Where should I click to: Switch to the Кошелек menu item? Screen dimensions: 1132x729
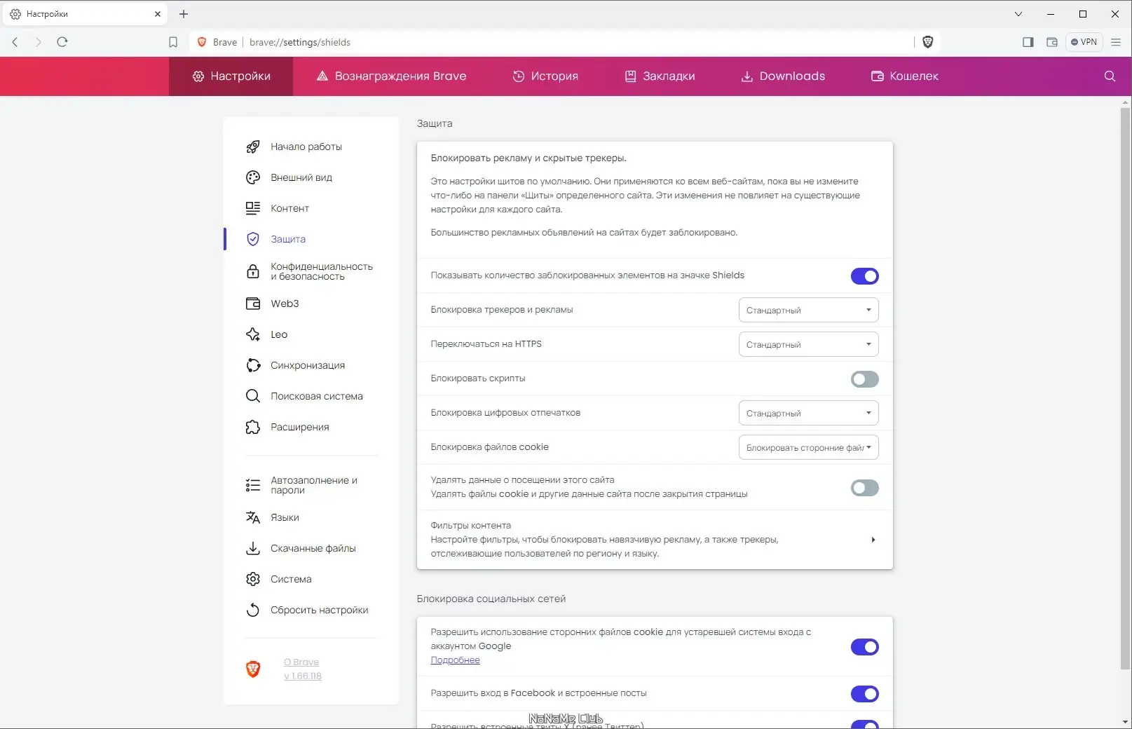(x=904, y=76)
